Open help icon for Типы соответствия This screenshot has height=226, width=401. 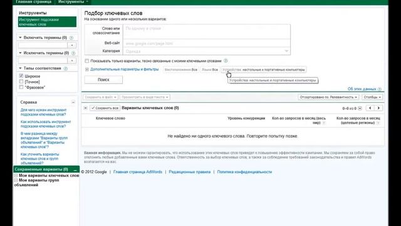click(x=66, y=68)
